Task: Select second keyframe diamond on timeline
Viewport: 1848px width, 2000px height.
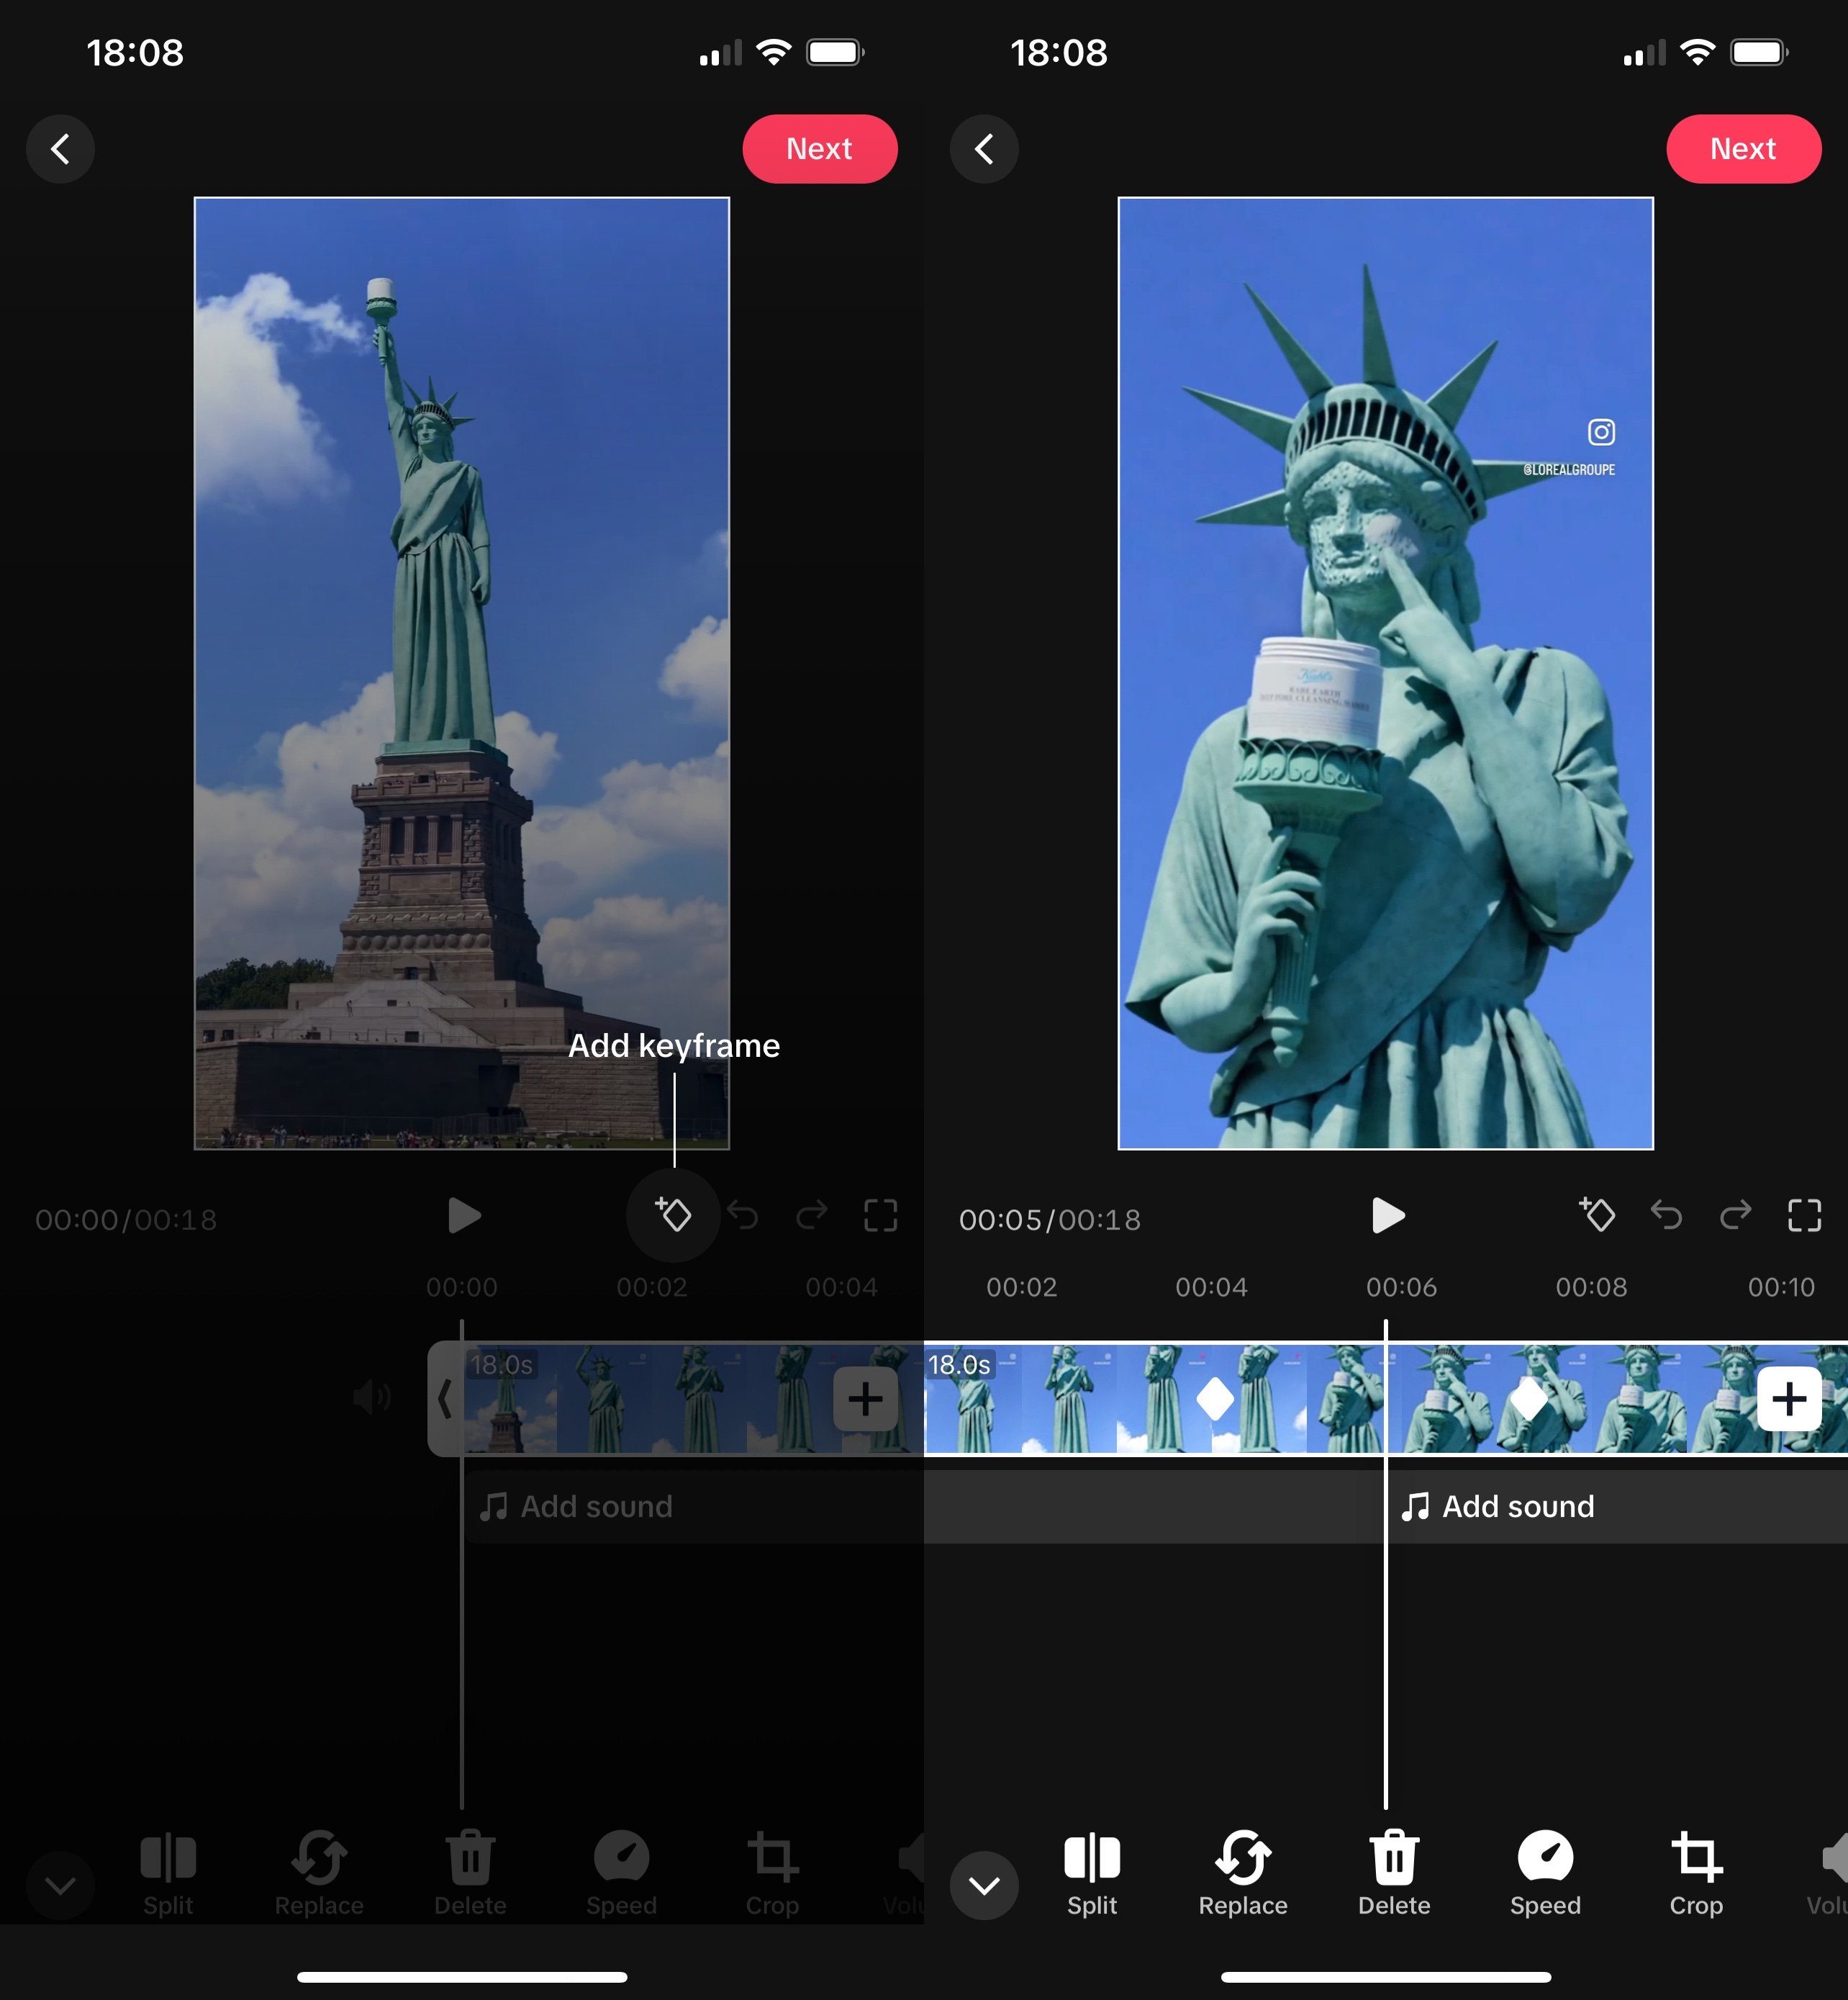Action: (1529, 1399)
